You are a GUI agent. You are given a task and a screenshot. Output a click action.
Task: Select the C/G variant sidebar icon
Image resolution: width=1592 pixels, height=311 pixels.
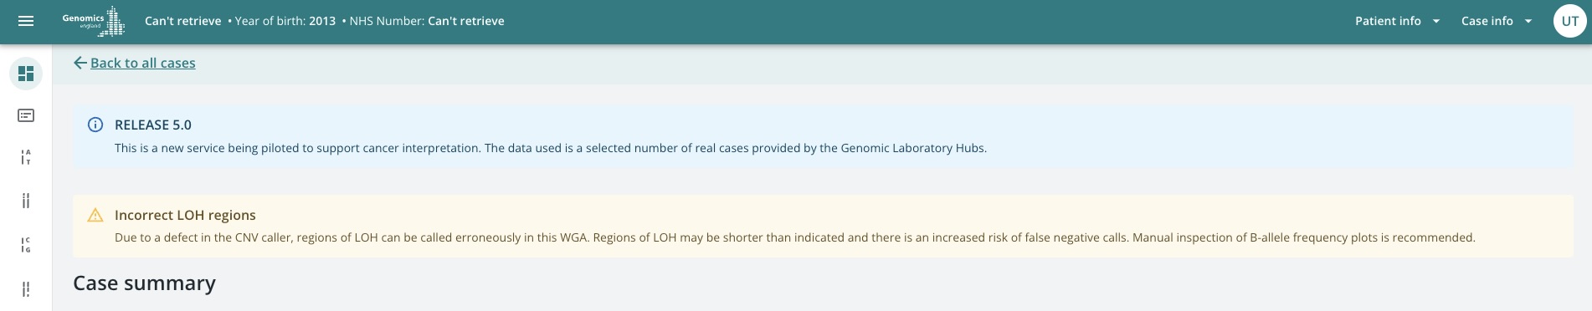click(26, 245)
